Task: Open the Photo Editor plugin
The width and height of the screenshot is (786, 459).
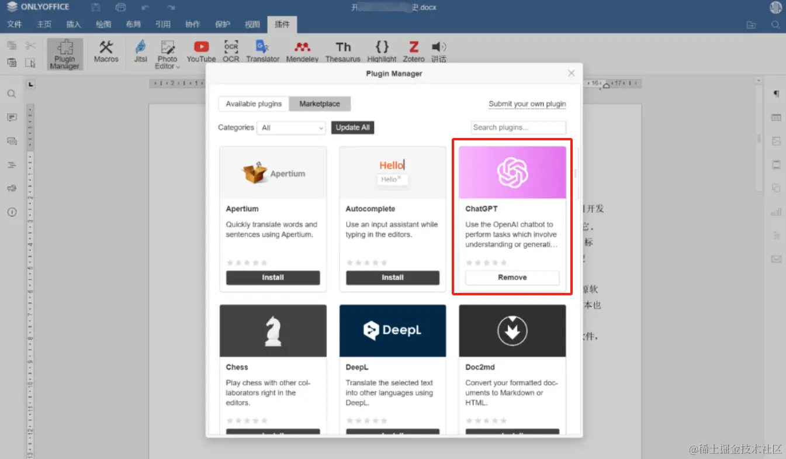Action: tap(167, 51)
